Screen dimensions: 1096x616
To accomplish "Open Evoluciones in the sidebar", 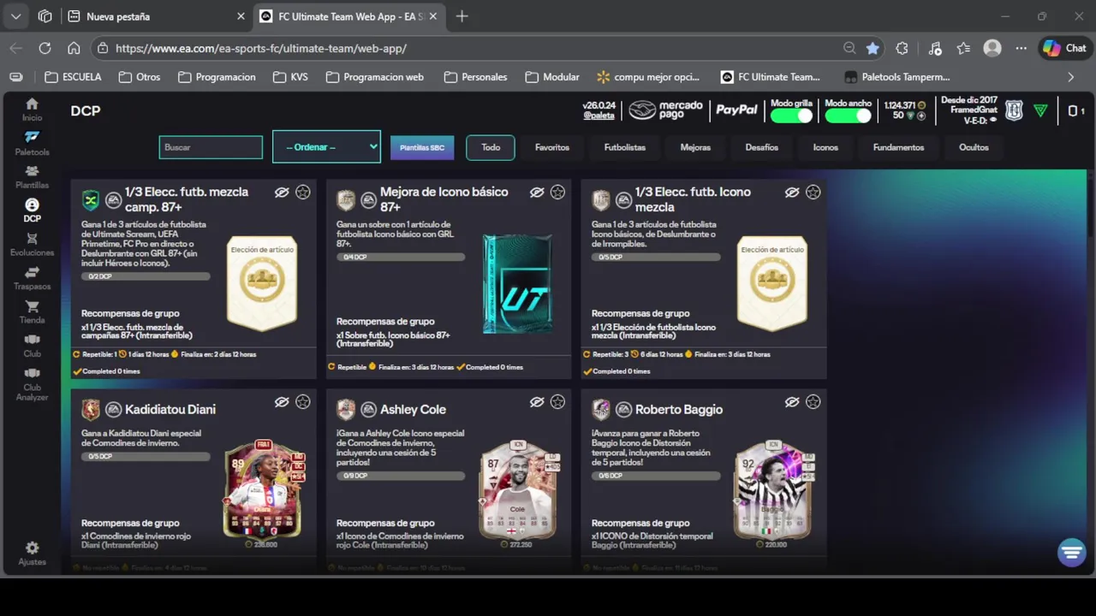I will (x=32, y=245).
